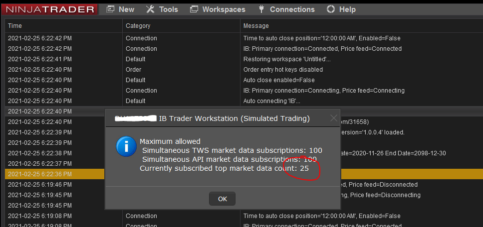Close the IB Trader Workstation dialog
Image resolution: width=483 pixels, height=227 pixels.
coord(334,118)
